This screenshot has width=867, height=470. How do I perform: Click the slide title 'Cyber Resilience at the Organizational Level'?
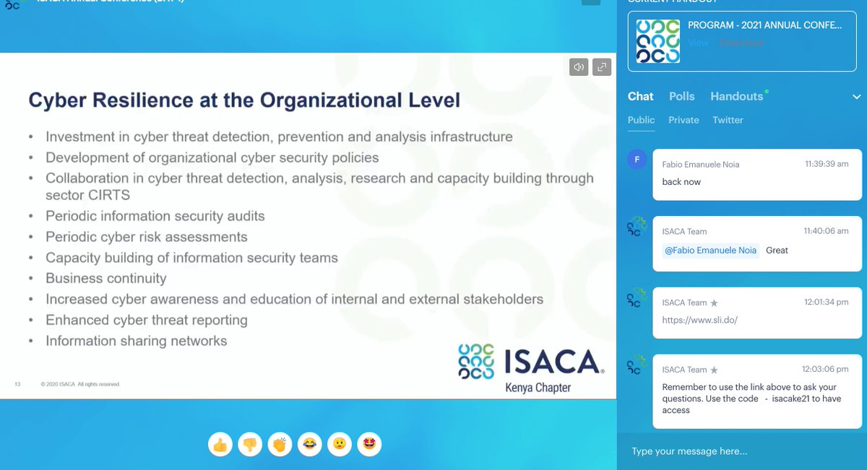click(x=244, y=100)
